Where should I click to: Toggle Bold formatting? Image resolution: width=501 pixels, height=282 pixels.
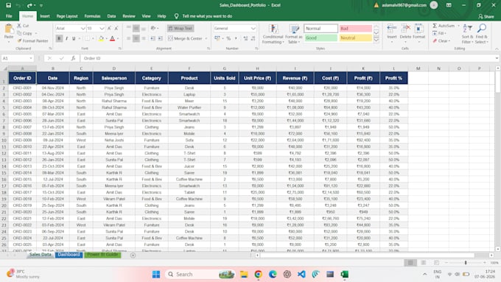[59, 38]
